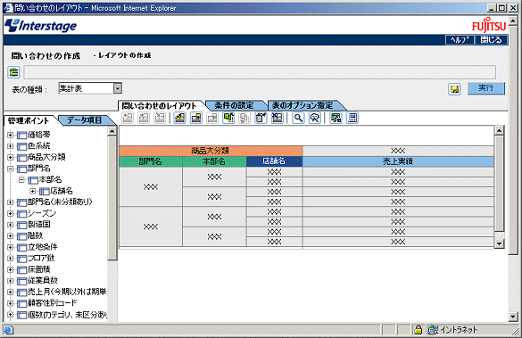
Task: Click the green list icon beside the message bar
Action: click(13, 72)
